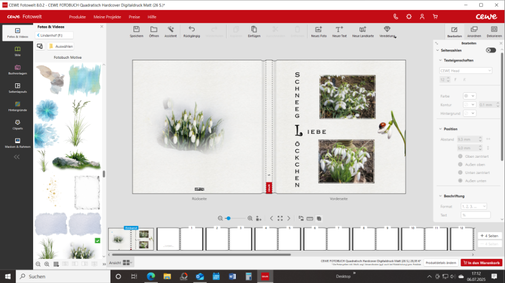Switch to the Anordnen tab
Image resolution: width=505 pixels, height=283 pixels.
474,31
